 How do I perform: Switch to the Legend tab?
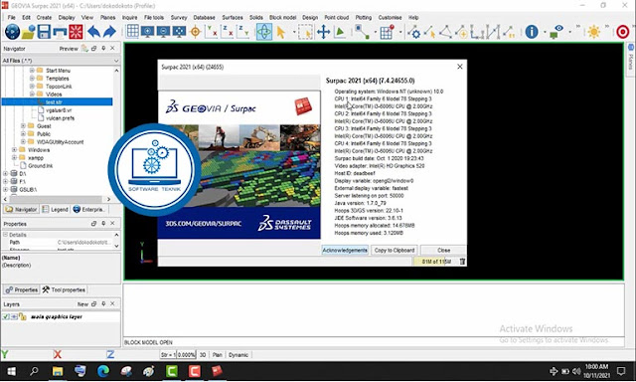coord(56,210)
